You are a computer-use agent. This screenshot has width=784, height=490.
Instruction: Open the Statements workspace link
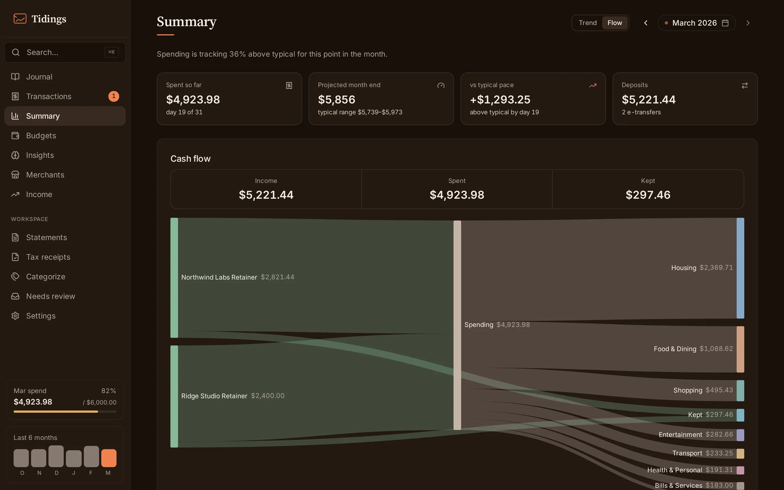click(65, 237)
